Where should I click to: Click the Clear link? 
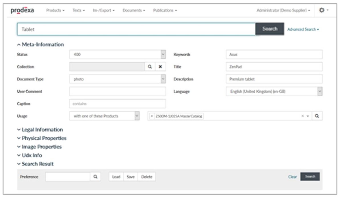click(292, 177)
